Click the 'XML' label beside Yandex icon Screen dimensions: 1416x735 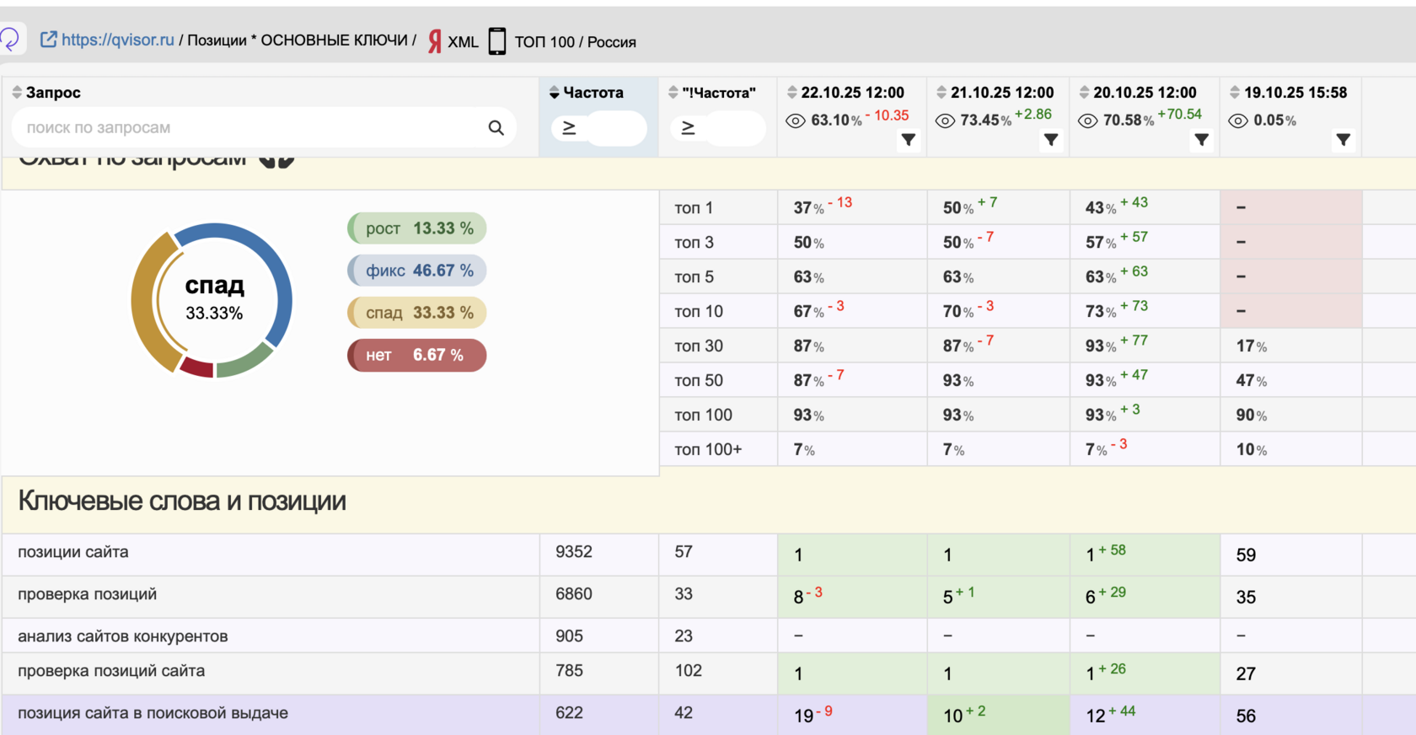463,42
